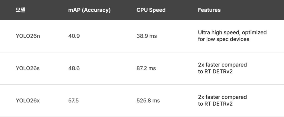The width and height of the screenshot is (284, 117).
Task: Select the 57.5 mAP value
Action: click(x=73, y=101)
